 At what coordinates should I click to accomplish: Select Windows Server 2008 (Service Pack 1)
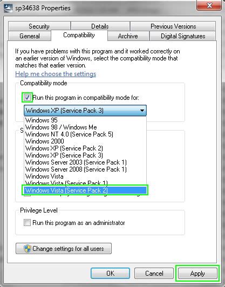click(x=85, y=169)
